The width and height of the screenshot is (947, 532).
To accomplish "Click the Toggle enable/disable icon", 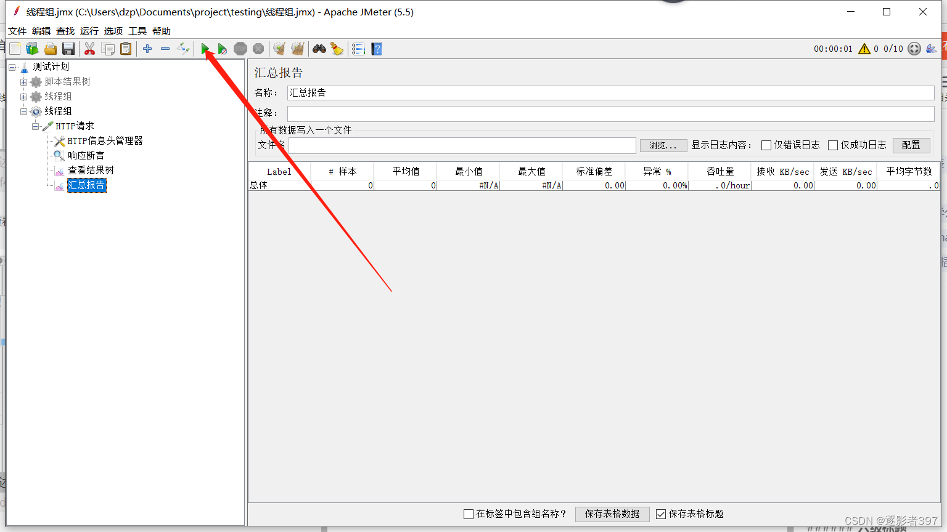I will (x=183, y=49).
